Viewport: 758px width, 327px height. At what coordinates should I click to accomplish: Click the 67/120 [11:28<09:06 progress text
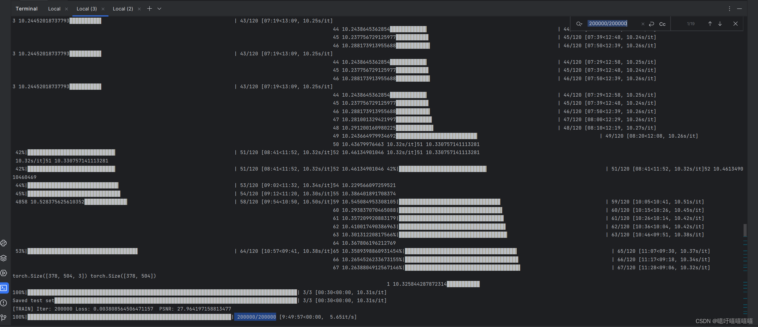pyautogui.click(x=664, y=267)
